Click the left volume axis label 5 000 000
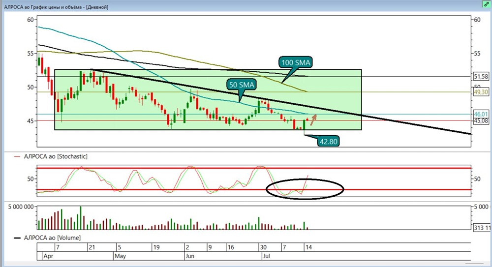 click(21, 207)
